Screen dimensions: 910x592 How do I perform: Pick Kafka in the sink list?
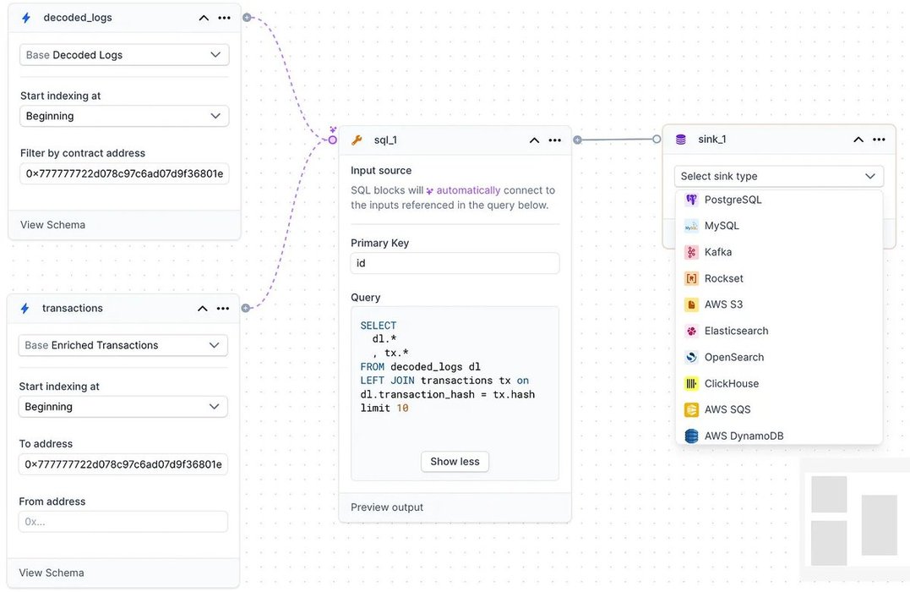coord(717,252)
